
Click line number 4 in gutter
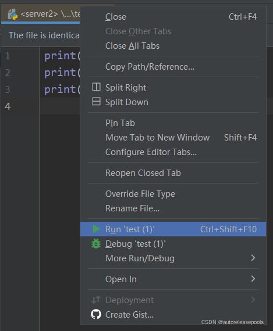pyautogui.click(x=8, y=106)
